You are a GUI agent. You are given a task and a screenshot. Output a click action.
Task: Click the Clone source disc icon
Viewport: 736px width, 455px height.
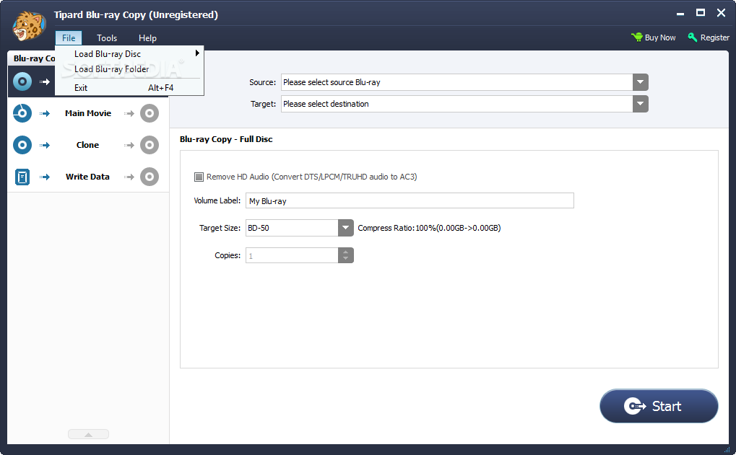[22, 145]
